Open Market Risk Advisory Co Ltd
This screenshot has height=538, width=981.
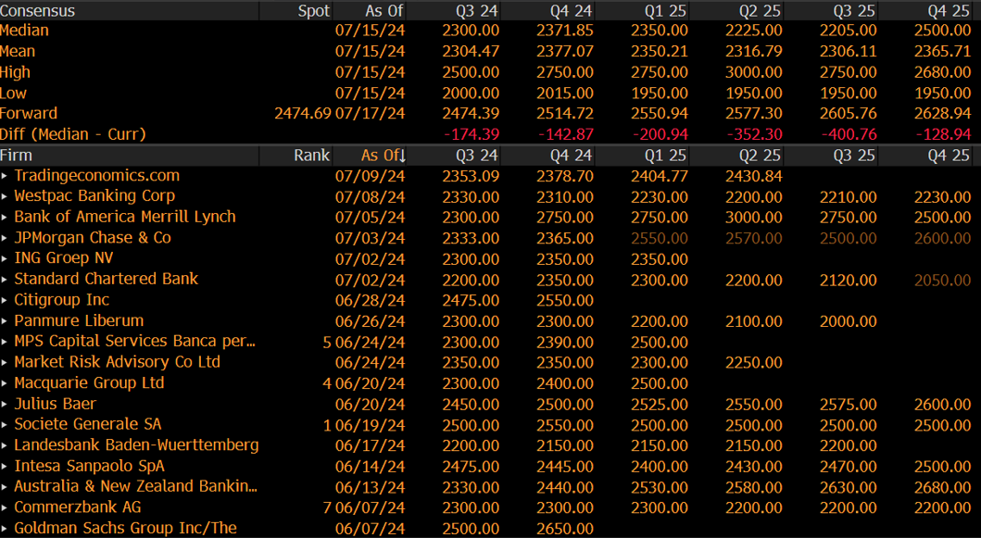(117, 361)
